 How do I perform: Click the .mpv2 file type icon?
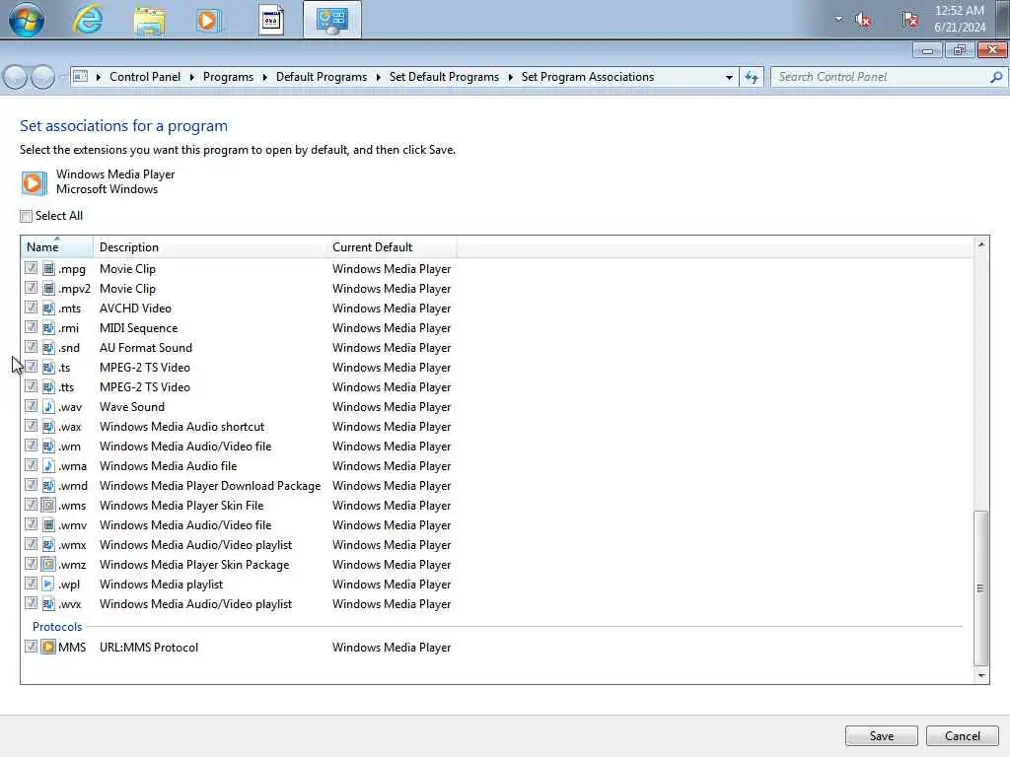click(48, 289)
